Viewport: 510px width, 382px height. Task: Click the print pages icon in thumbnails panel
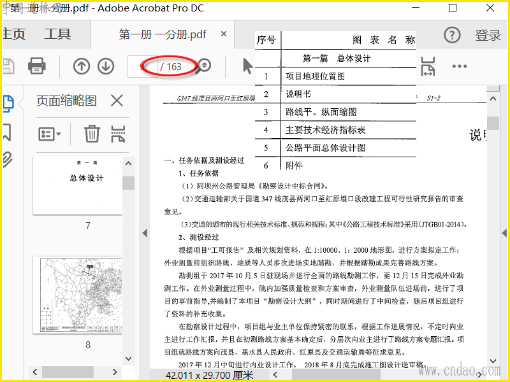tap(118, 134)
